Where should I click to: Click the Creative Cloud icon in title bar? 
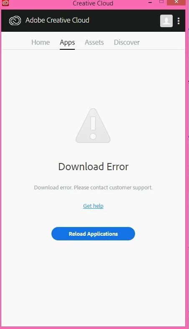coord(5,3)
